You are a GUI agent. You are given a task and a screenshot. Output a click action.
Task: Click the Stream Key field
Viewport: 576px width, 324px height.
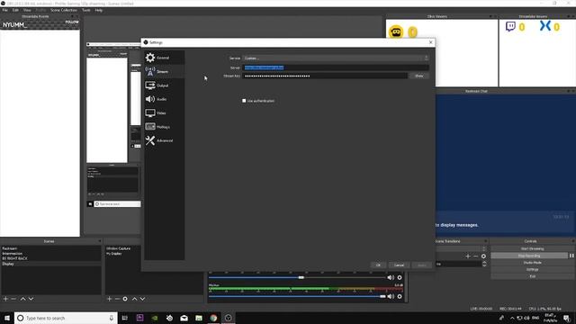[325, 76]
